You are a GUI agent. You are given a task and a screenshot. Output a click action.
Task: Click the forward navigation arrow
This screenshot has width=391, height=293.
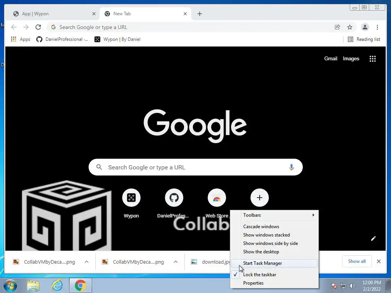[x=26, y=27]
